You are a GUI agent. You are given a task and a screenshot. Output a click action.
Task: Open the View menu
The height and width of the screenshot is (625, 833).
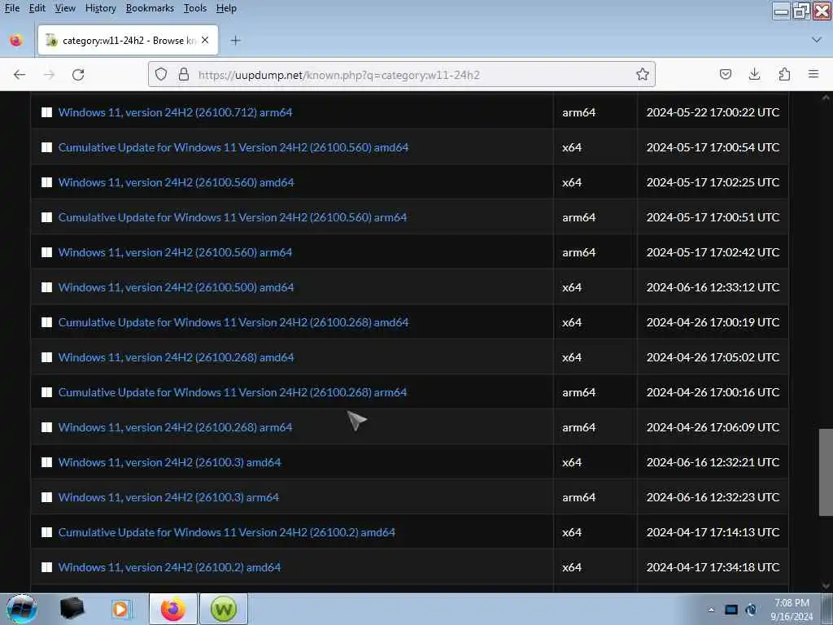(65, 8)
